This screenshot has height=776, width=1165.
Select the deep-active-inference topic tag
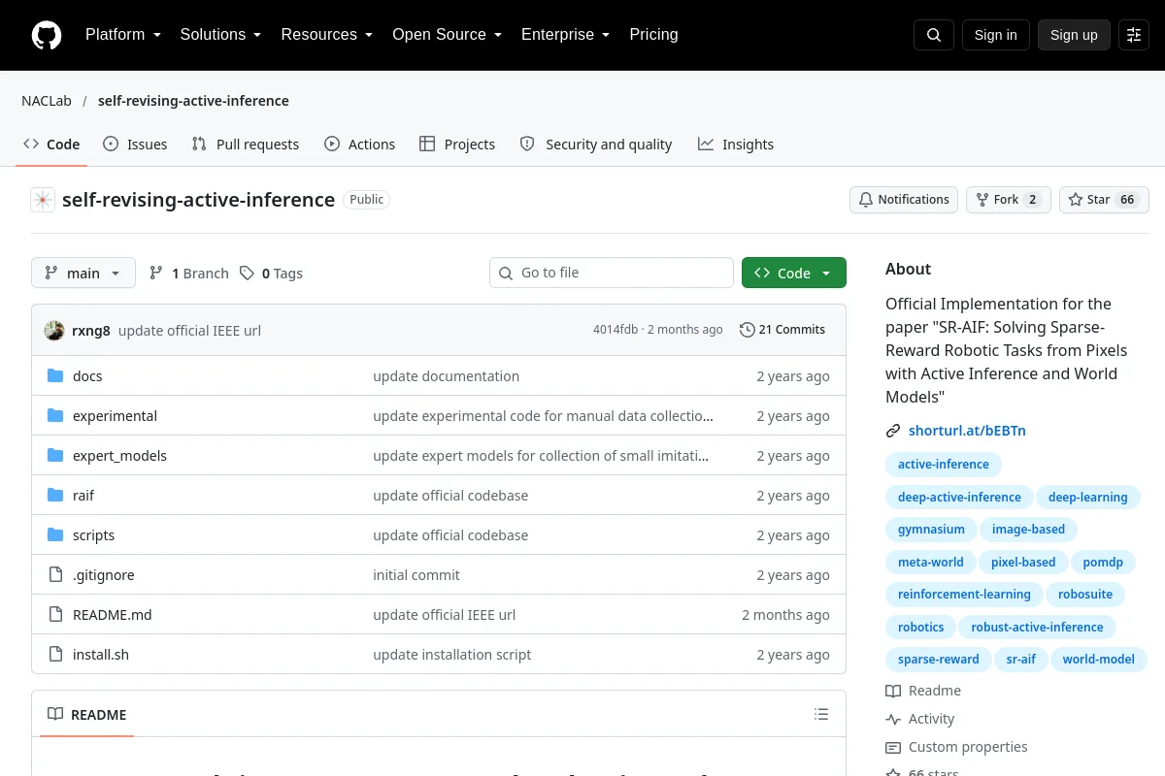[x=959, y=498]
